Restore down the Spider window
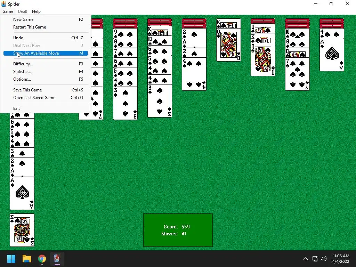356x267 pixels. point(331,4)
